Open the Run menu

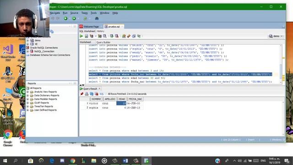coord(65,13)
